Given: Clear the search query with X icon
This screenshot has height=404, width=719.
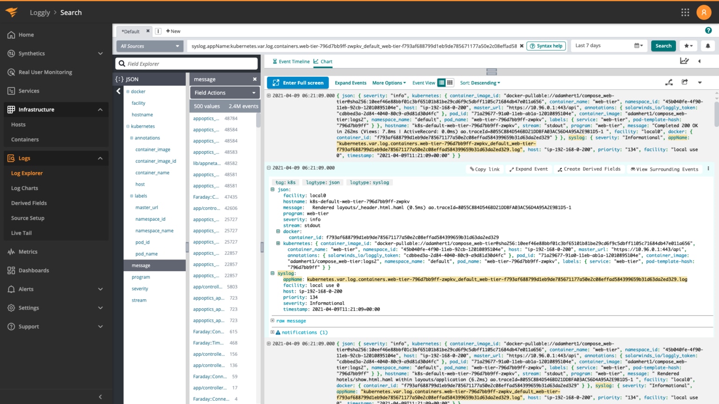Looking at the screenshot, I should point(521,46).
